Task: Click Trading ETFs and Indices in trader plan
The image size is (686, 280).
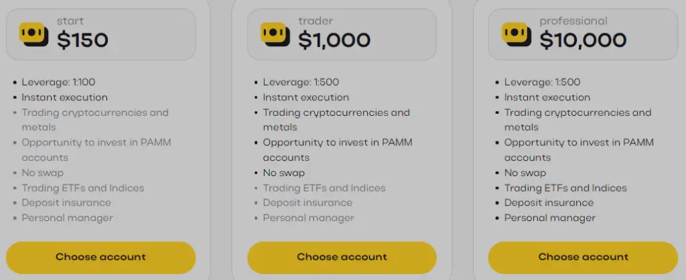Action: pyautogui.click(x=324, y=188)
